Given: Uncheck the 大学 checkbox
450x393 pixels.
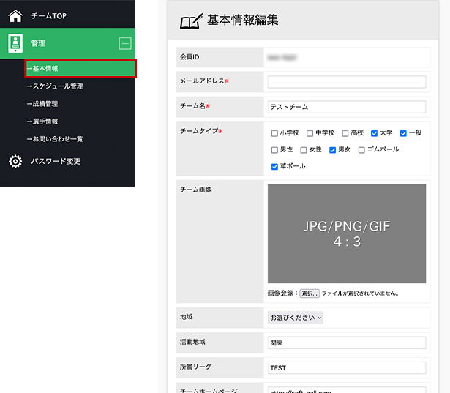Looking at the screenshot, I should (x=375, y=133).
